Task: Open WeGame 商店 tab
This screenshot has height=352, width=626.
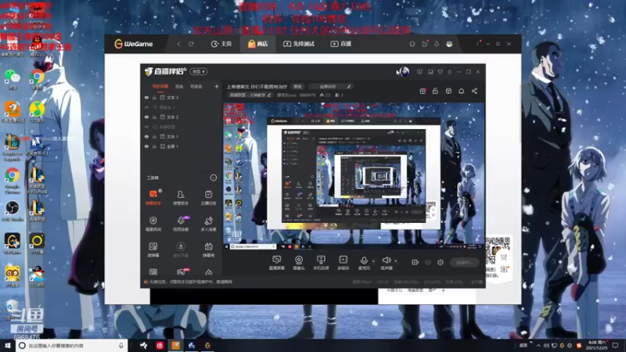Action: click(x=258, y=44)
